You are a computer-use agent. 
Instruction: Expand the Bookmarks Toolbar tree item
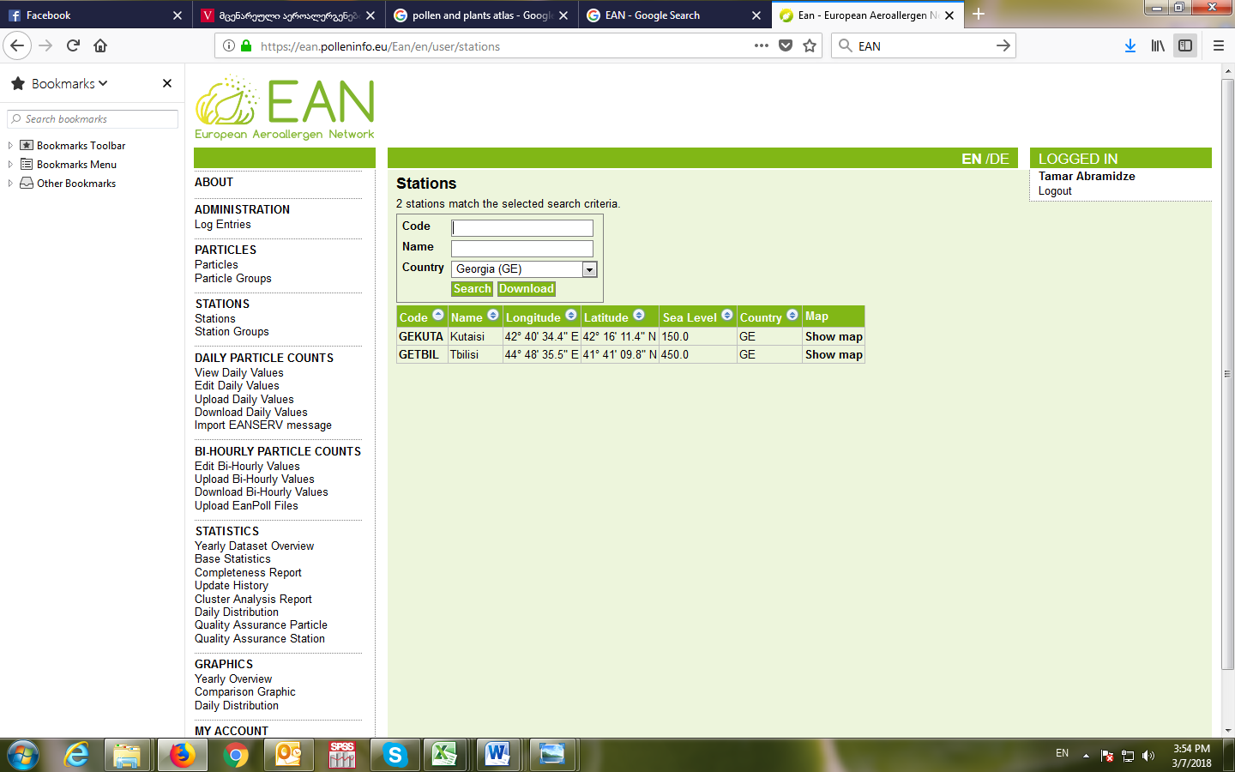coord(10,146)
